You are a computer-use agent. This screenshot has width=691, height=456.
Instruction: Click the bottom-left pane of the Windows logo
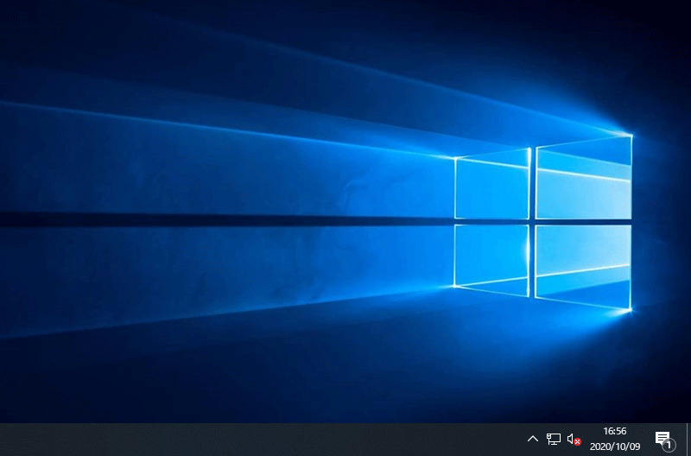tap(491, 257)
